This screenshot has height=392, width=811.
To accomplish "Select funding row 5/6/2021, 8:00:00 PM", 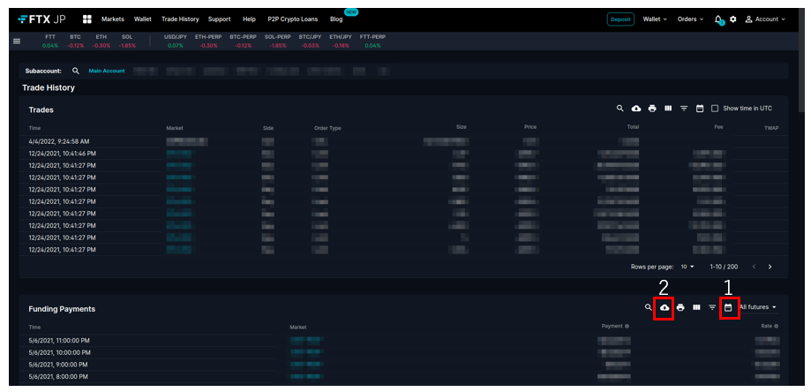I will click(x=403, y=376).
